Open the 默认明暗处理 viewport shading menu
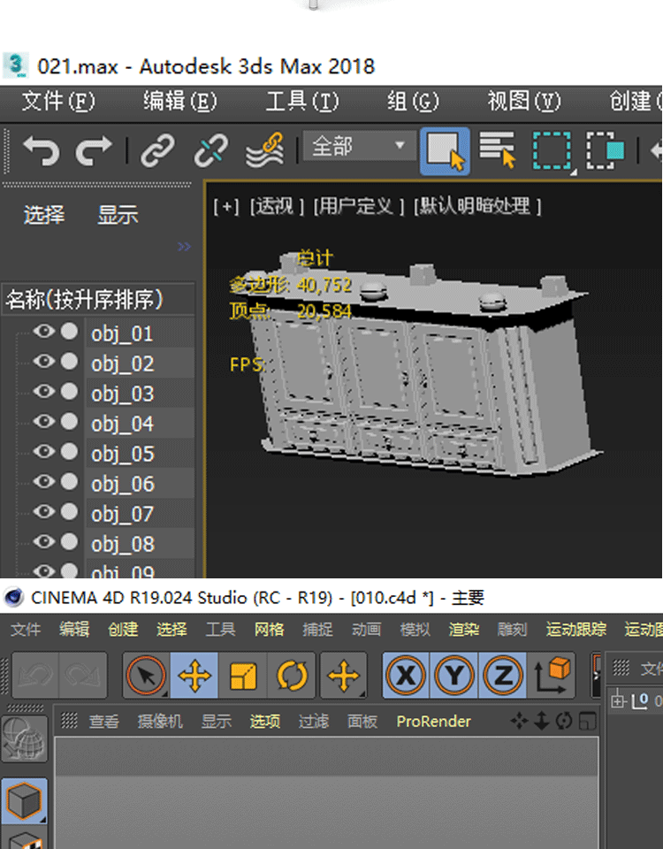Viewport: 663px width, 849px height. 478,206
